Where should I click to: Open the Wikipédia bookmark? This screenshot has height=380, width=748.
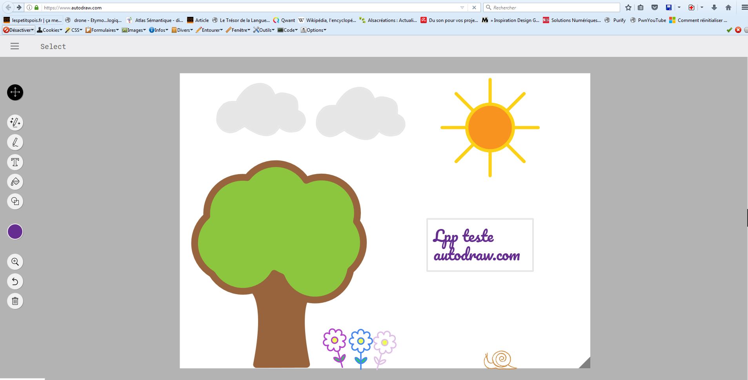(327, 20)
